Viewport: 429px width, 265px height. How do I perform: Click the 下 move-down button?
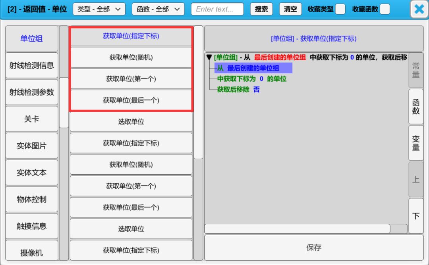click(415, 216)
